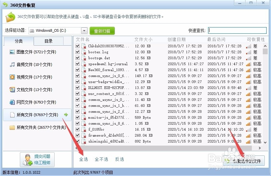This screenshot has height=176, width=271.
Task: Sort by 可恢复性 column header
Action: pos(256,40)
